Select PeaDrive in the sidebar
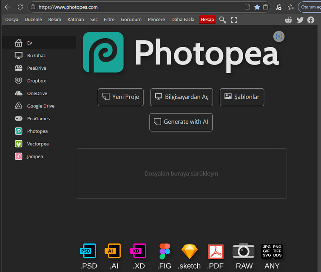The width and height of the screenshot is (321, 272). pyautogui.click(x=37, y=68)
